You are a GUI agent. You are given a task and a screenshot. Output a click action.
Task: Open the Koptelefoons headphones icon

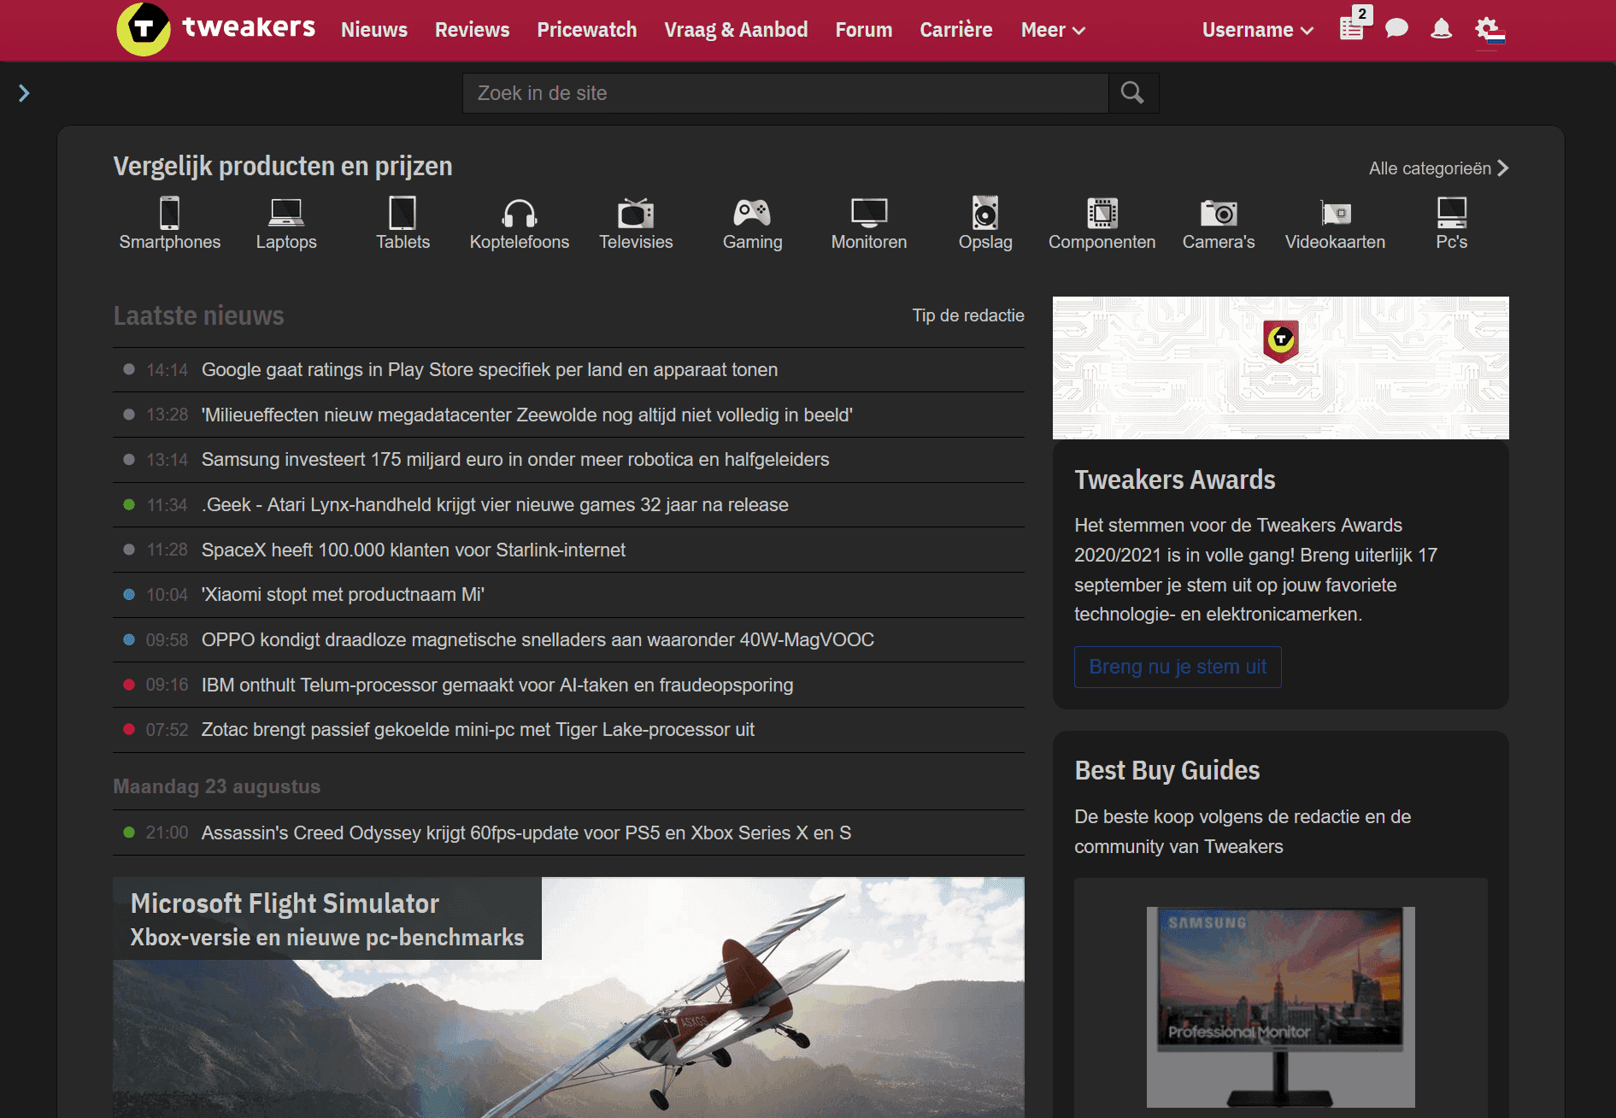pos(520,213)
